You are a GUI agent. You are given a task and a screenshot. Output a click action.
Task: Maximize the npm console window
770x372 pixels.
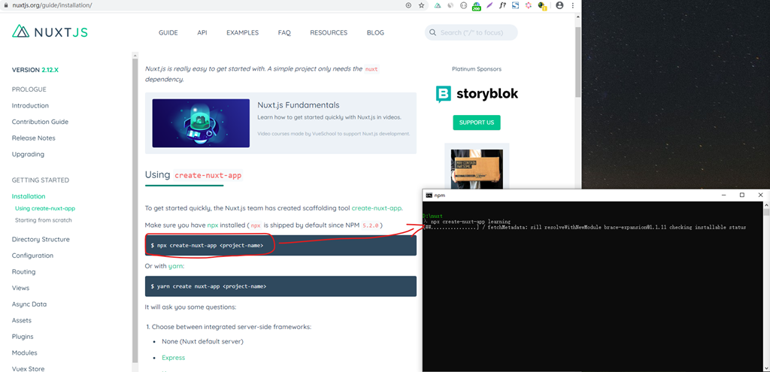click(742, 195)
